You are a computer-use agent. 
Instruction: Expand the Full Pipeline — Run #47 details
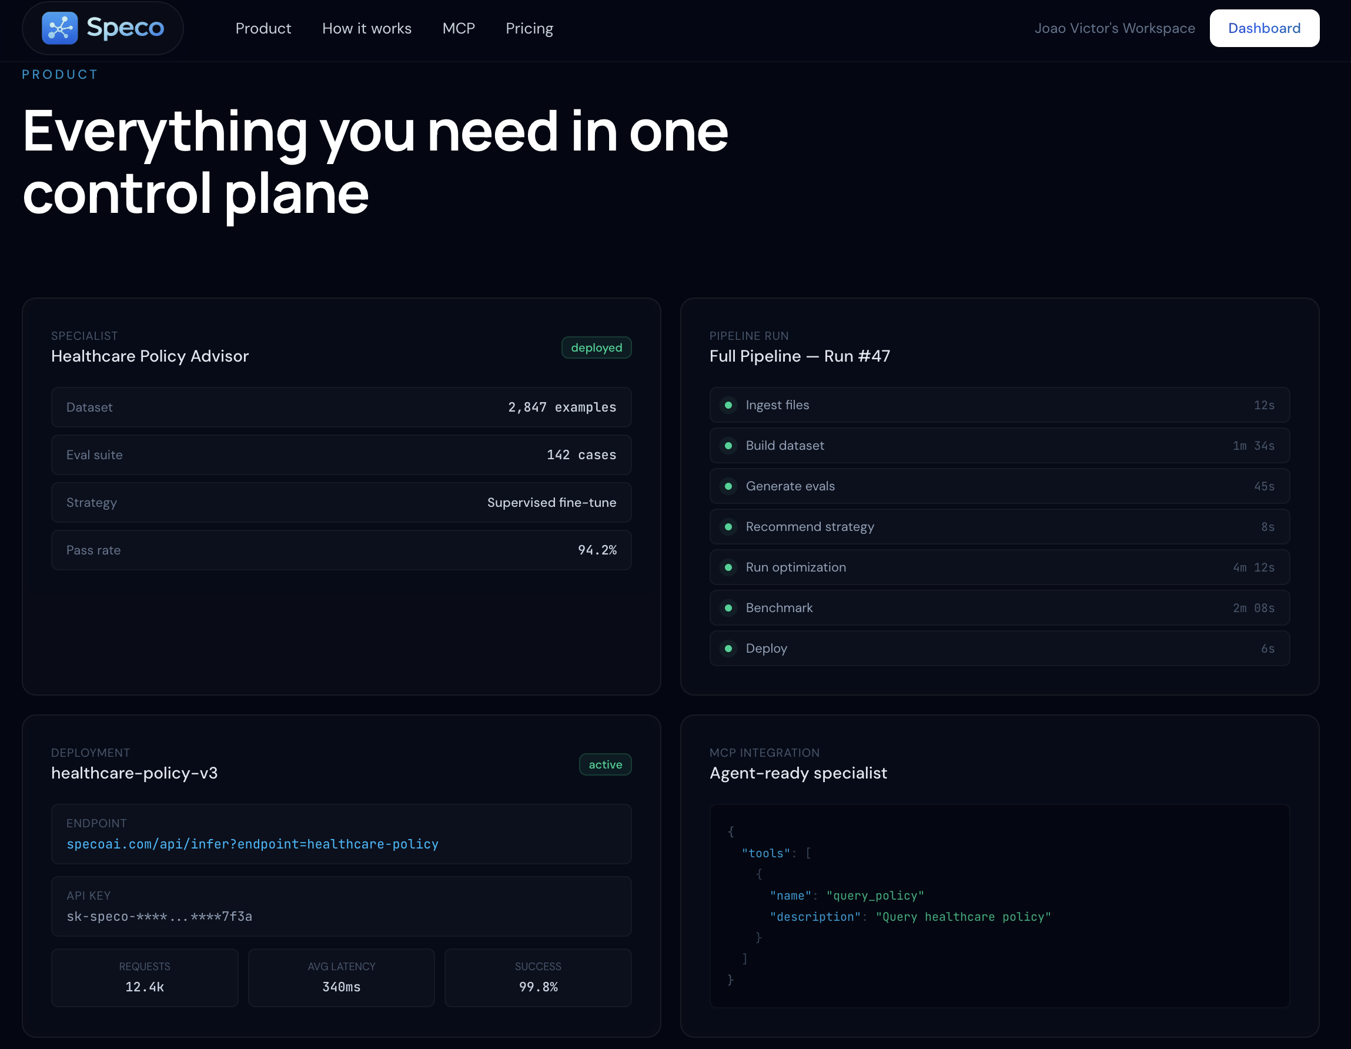tap(800, 356)
